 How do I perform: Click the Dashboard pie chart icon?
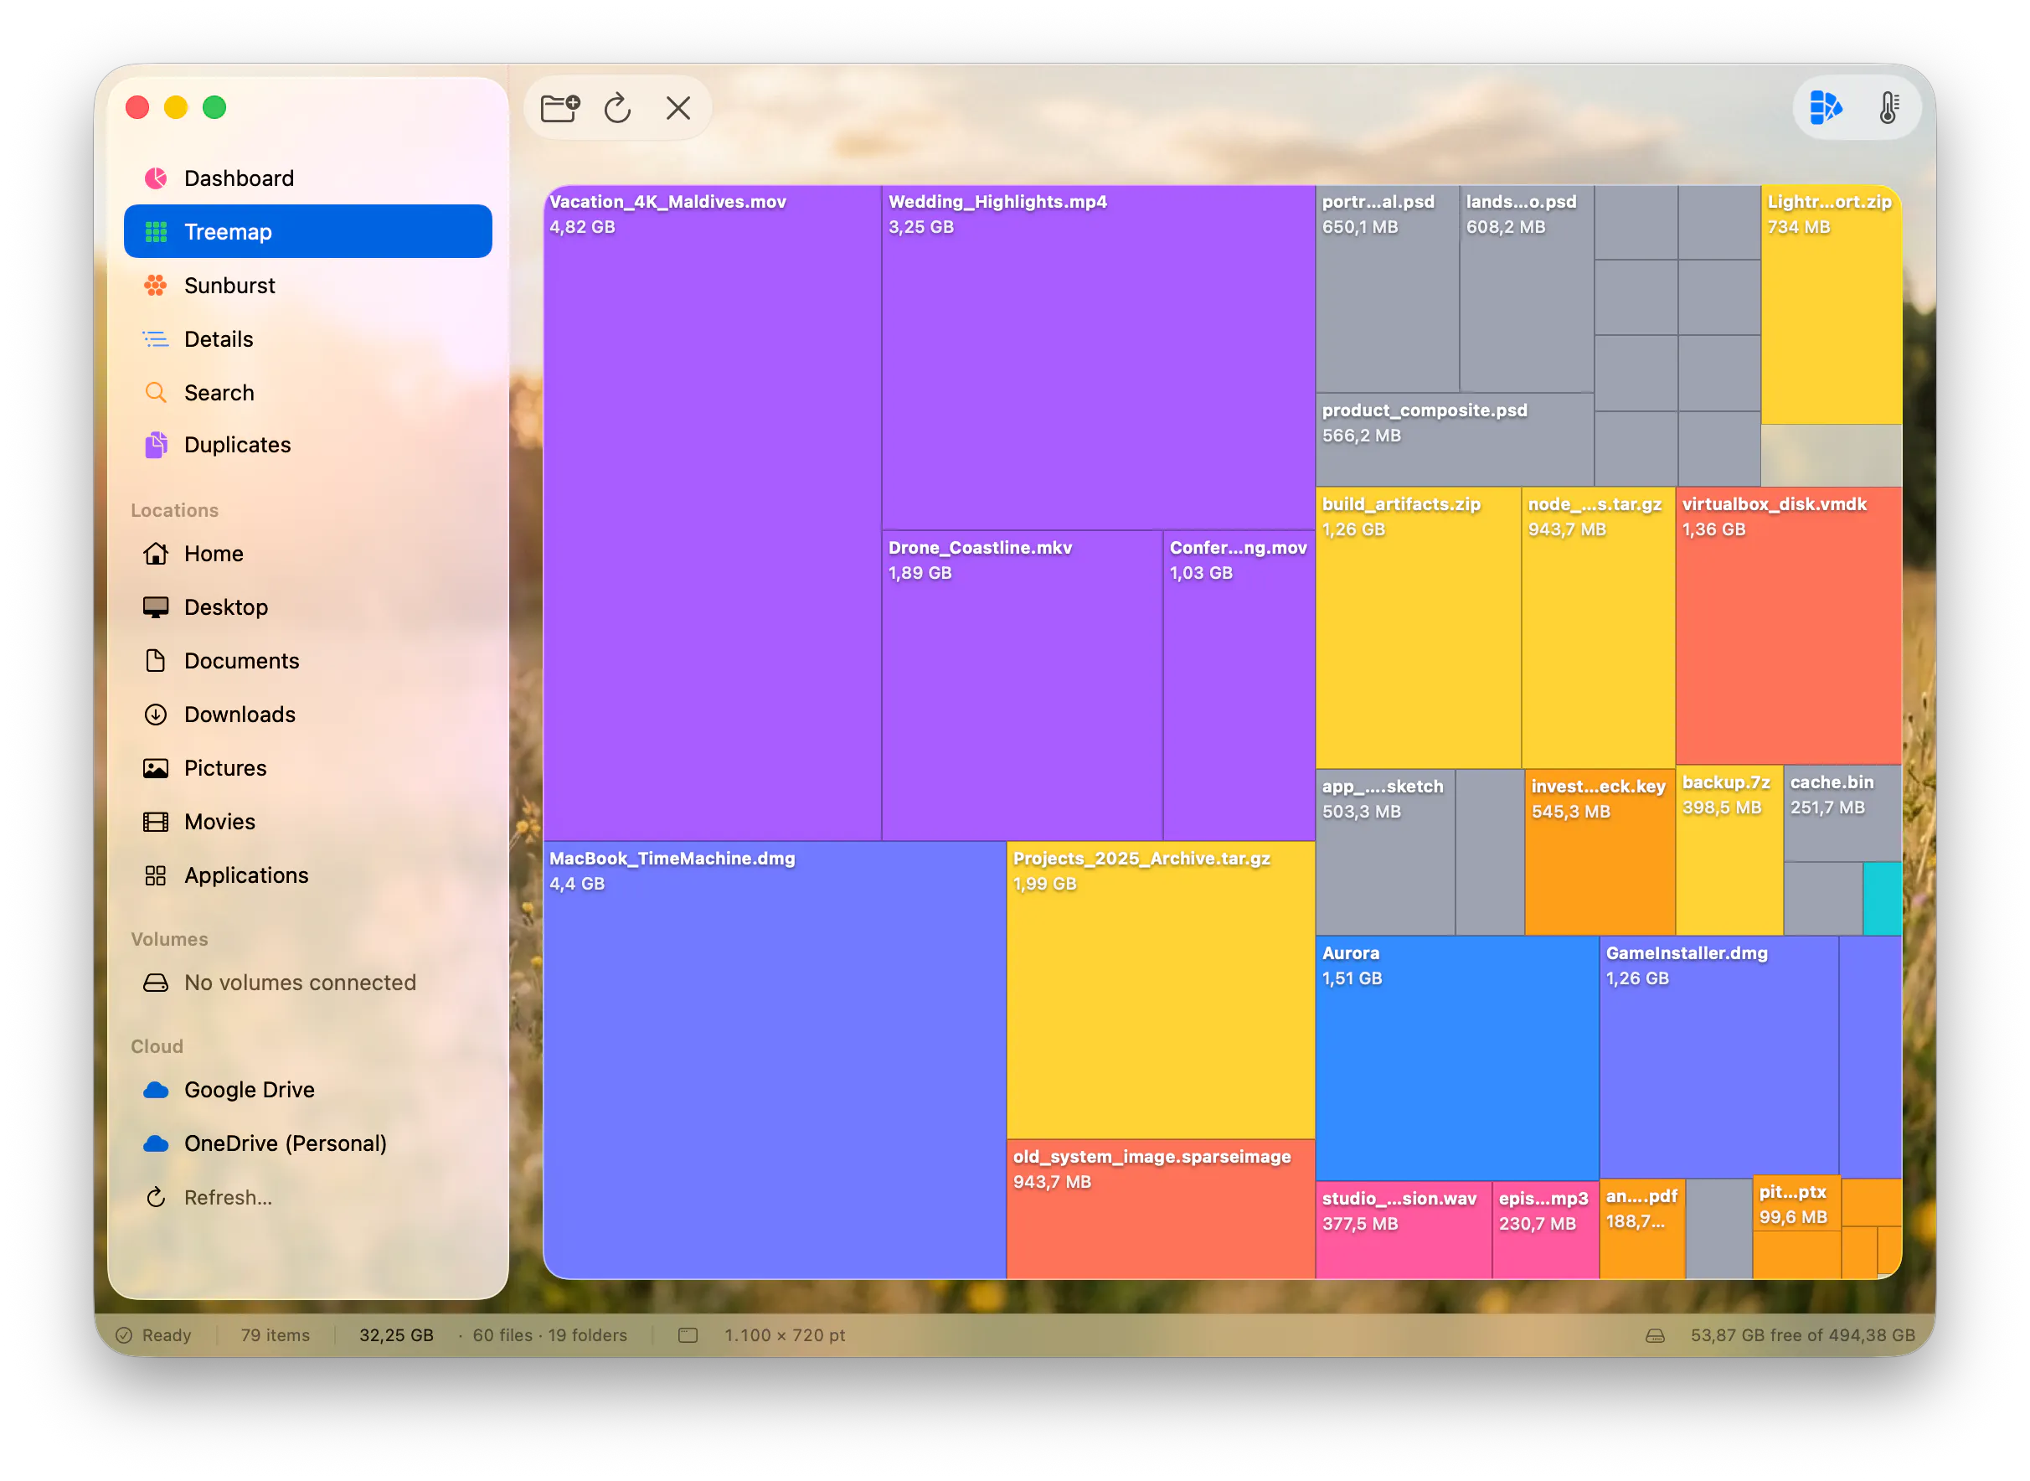click(156, 178)
